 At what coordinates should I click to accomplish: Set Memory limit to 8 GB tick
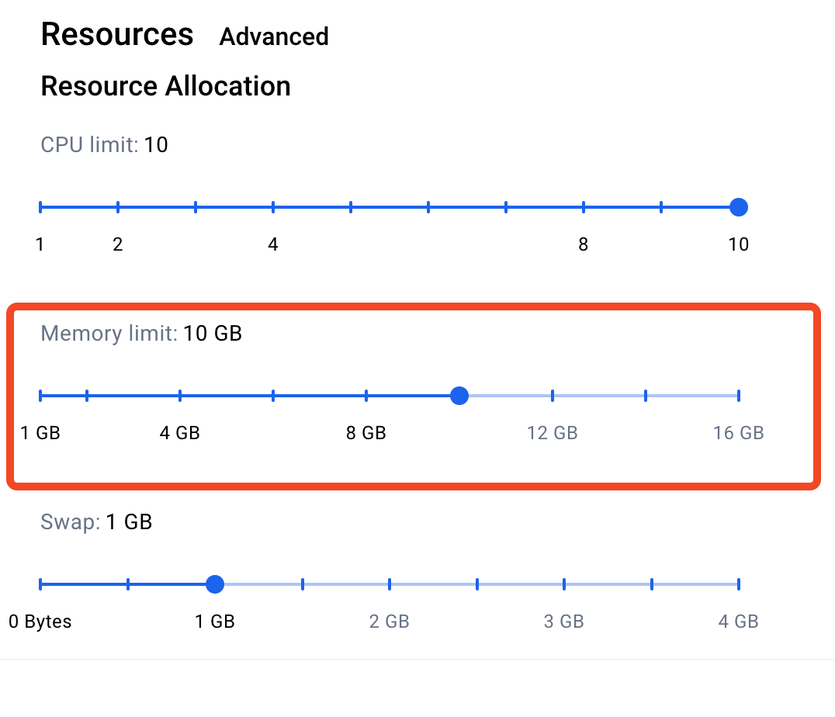point(366,396)
